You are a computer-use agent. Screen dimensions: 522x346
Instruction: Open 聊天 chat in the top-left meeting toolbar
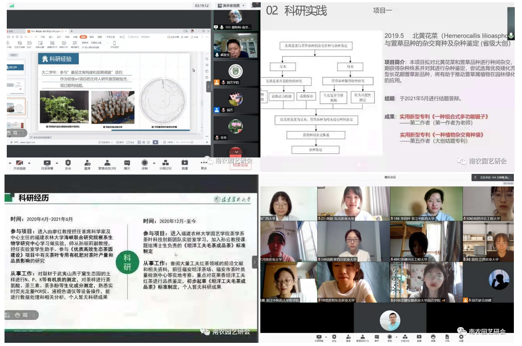coord(127,163)
